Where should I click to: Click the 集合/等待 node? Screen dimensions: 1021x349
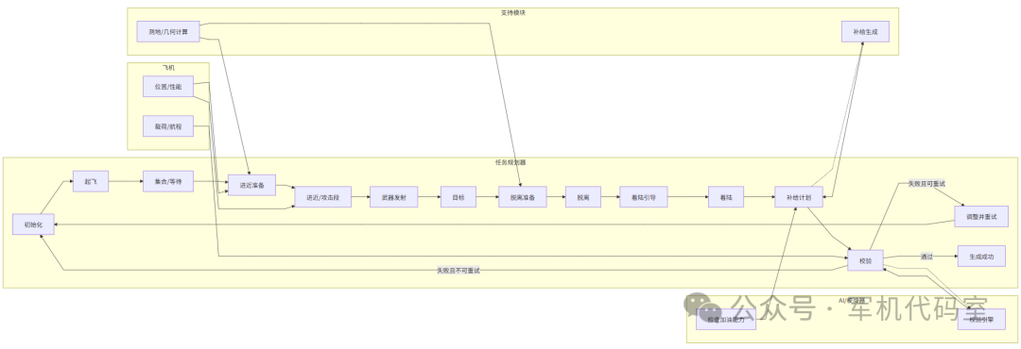(168, 181)
